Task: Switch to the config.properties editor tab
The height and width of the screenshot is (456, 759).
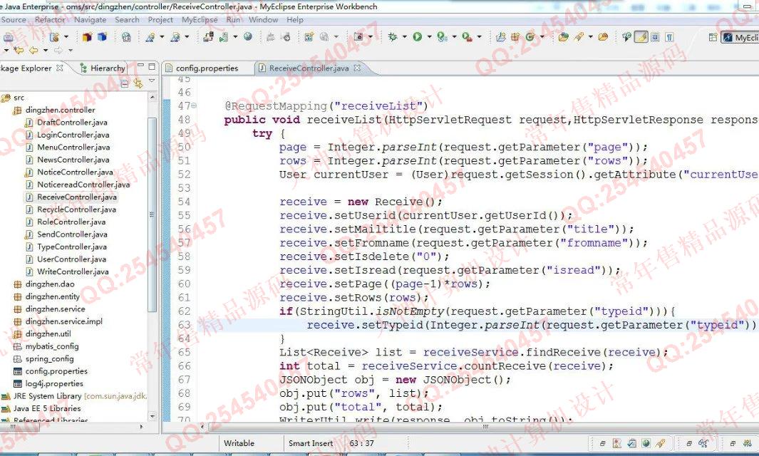Action: pyautogui.click(x=207, y=68)
